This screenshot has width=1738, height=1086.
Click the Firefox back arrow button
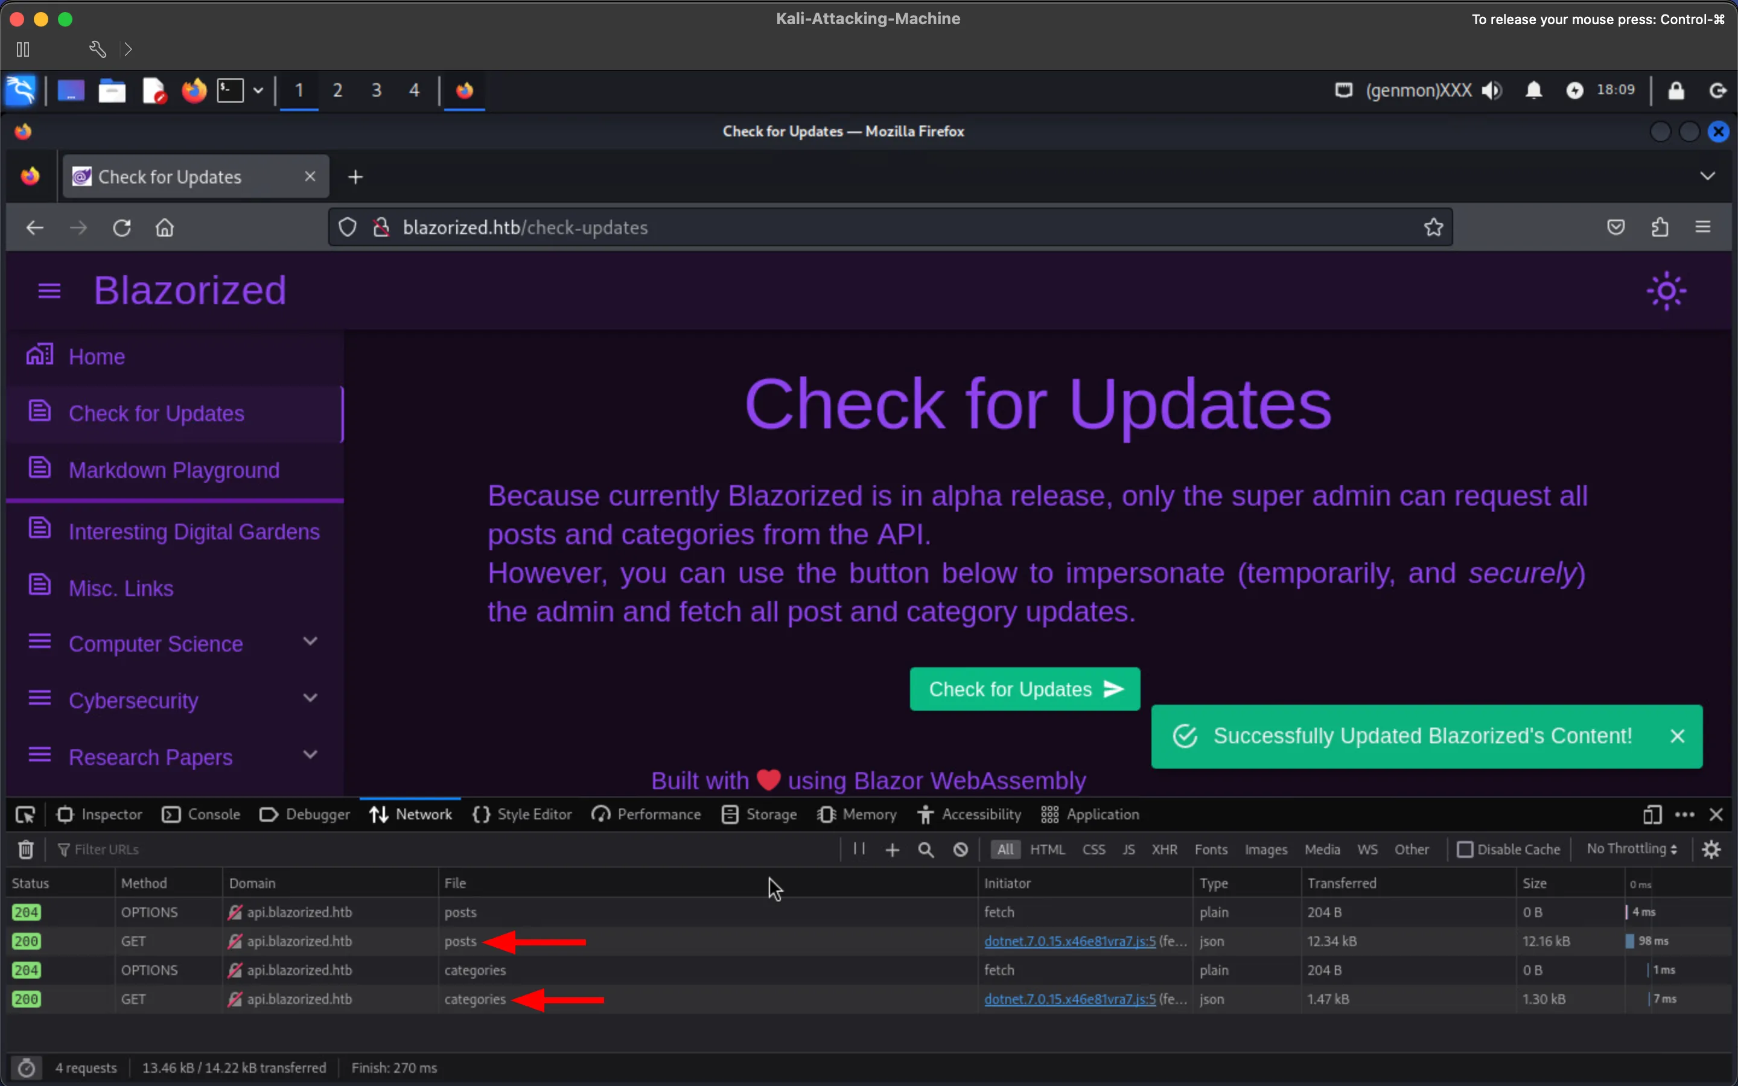(34, 227)
